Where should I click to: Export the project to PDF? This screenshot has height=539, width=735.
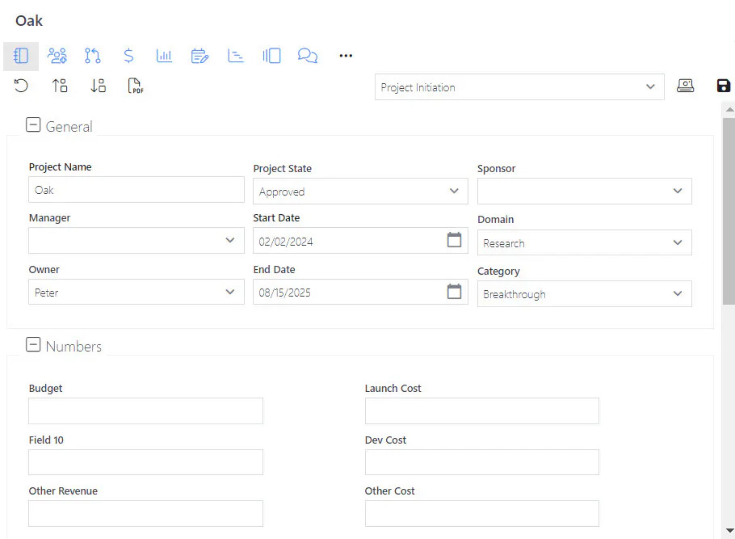136,86
